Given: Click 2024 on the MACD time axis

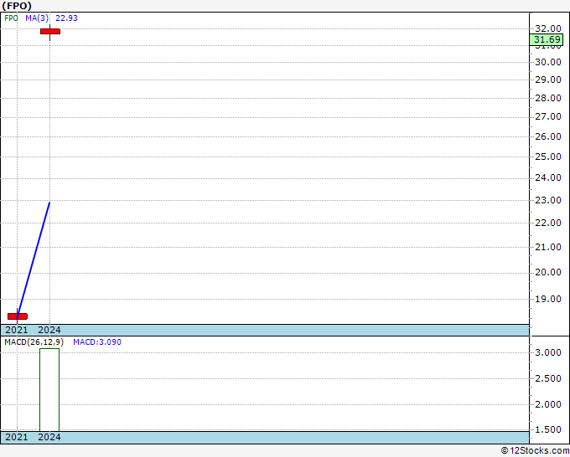Looking at the screenshot, I should (x=49, y=437).
